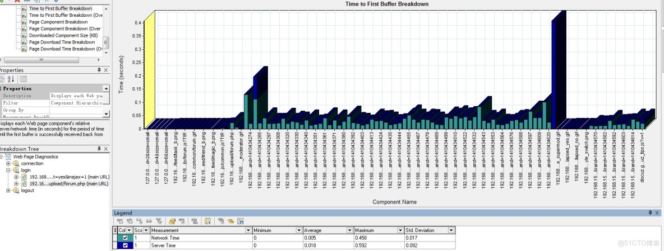
Task: Select Page Component Breakdown graph
Action: [x=58, y=22]
